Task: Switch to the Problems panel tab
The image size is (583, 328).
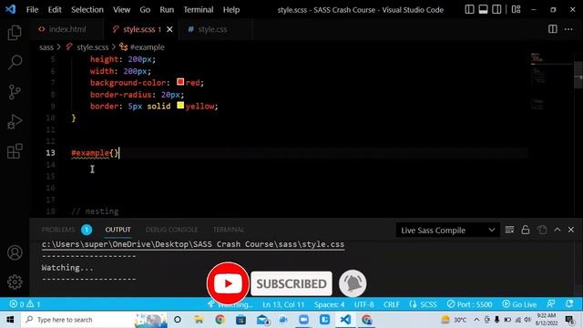Action: tap(66, 230)
